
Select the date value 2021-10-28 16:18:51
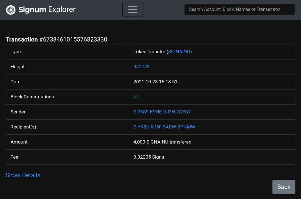(155, 82)
